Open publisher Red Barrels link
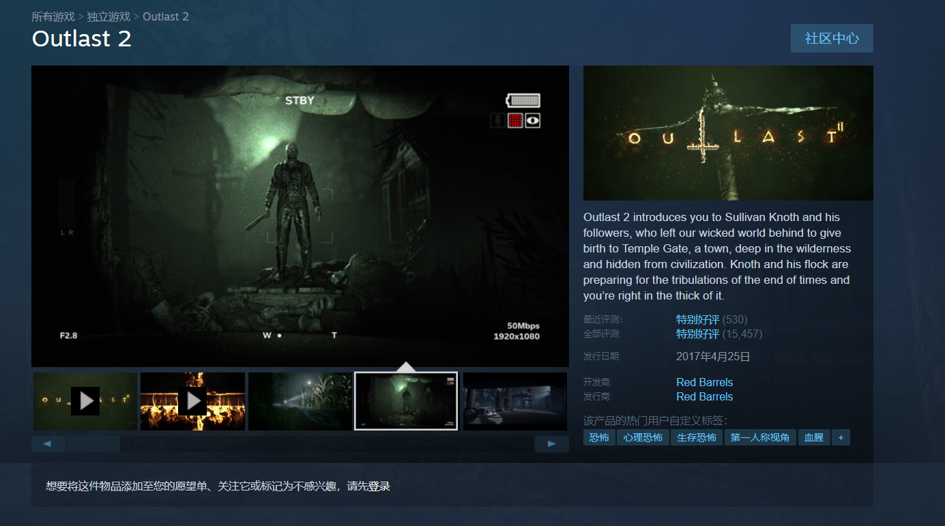The width and height of the screenshot is (945, 526). point(704,396)
